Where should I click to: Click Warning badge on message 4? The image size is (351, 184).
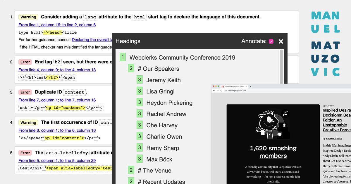click(28, 123)
